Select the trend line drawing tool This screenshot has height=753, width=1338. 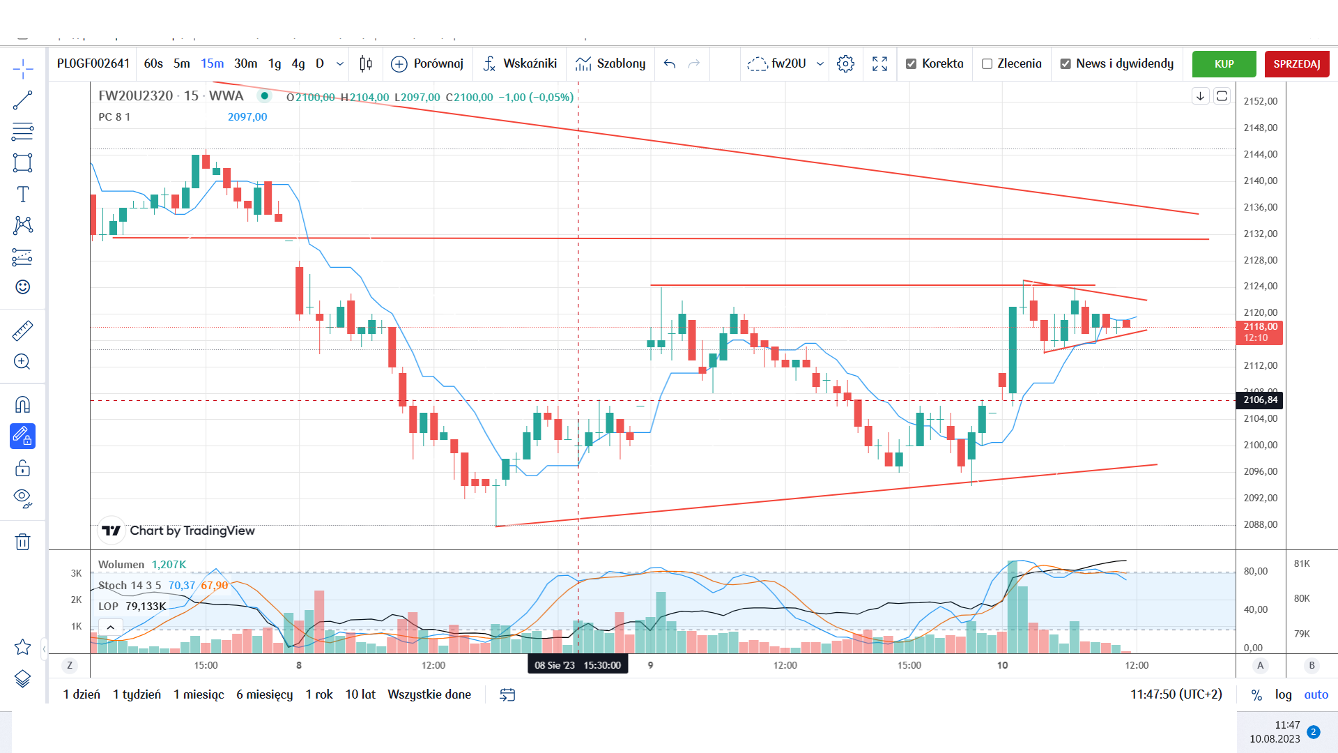(x=22, y=100)
